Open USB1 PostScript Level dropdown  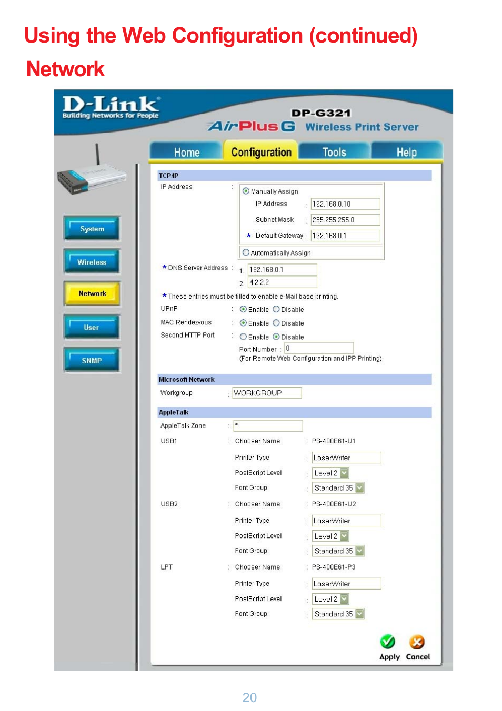tap(330, 473)
